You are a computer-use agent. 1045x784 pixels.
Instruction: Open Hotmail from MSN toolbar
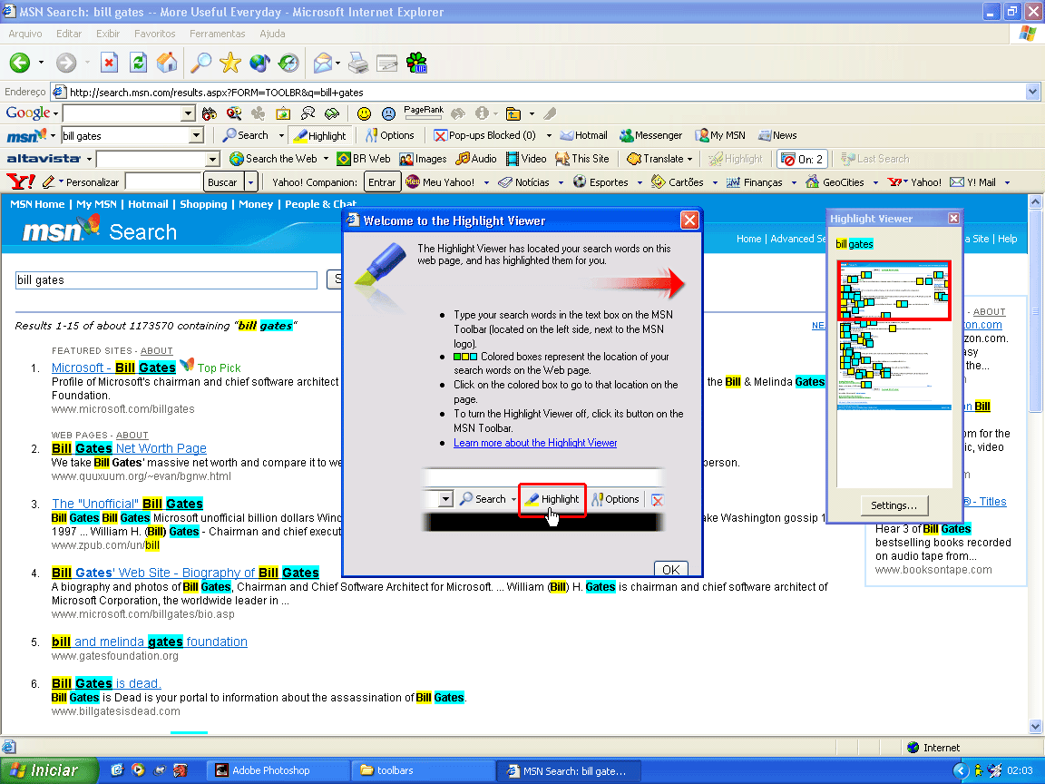click(x=584, y=135)
